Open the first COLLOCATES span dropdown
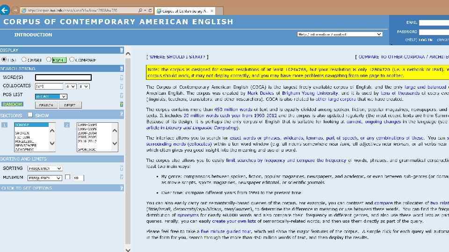 pyautogui.click(x=70, y=86)
